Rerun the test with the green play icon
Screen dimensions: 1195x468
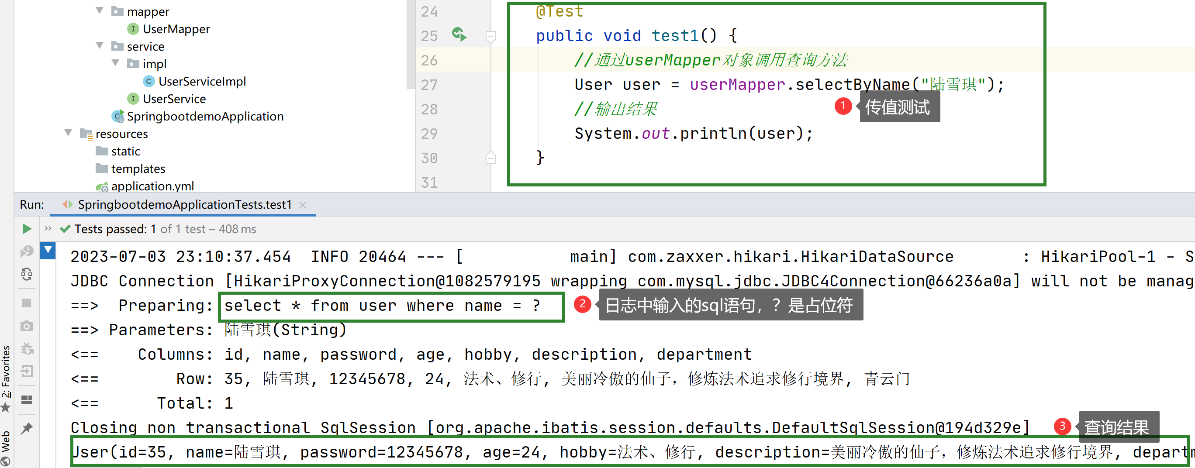pyautogui.click(x=27, y=229)
